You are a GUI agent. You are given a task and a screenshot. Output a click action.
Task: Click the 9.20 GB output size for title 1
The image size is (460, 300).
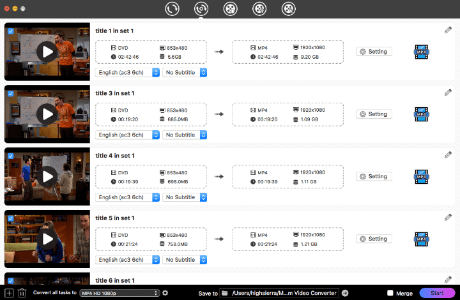(x=309, y=57)
